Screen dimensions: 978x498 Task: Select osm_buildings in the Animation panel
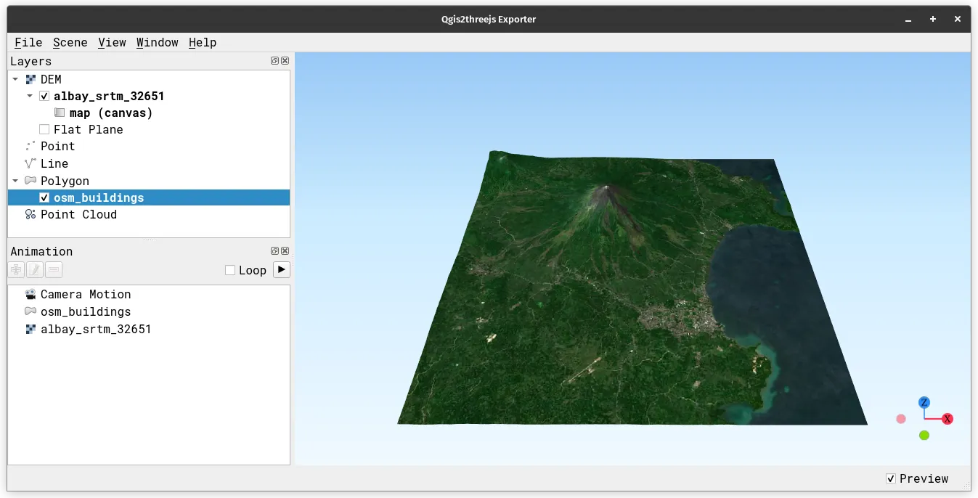[85, 311]
